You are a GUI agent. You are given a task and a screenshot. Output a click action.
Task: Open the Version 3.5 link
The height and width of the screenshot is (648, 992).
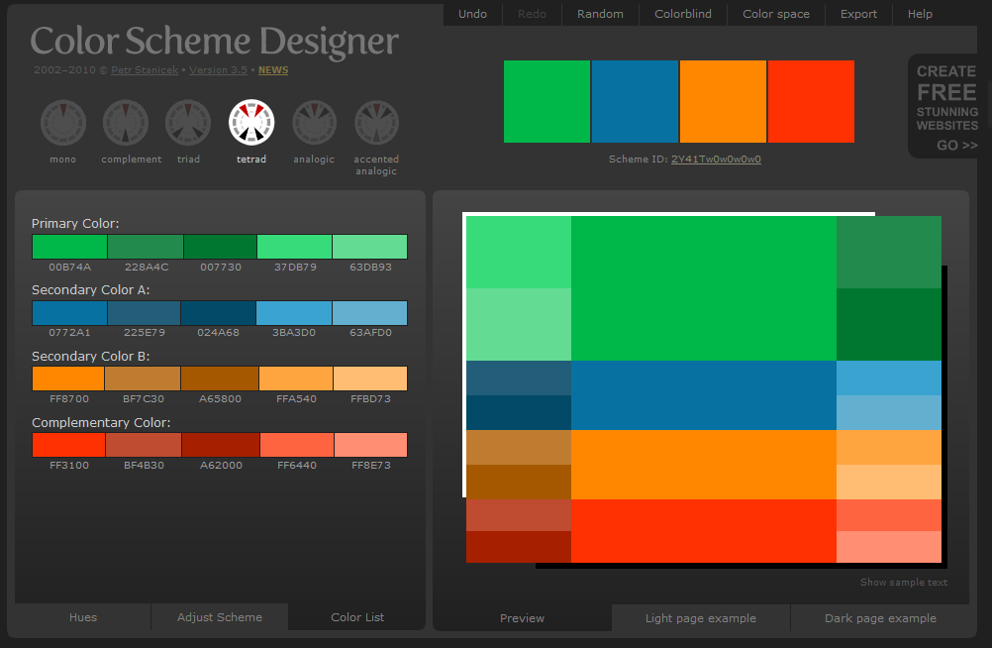click(x=218, y=70)
